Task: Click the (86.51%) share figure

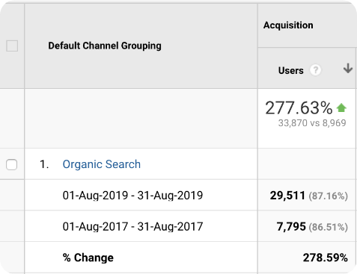Action: (x=328, y=227)
